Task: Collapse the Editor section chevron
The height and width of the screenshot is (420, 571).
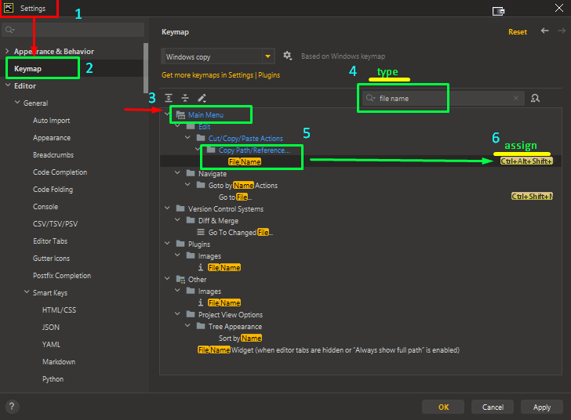Action: (x=8, y=85)
